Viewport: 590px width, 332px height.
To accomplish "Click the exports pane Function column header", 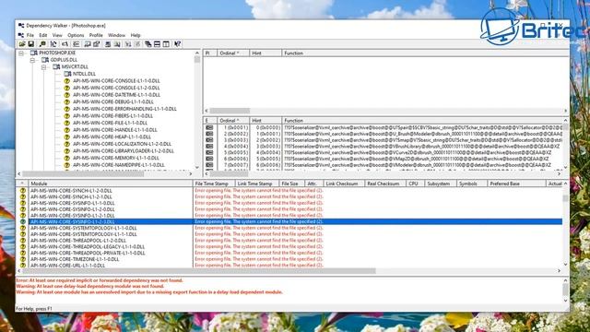I will (423, 121).
